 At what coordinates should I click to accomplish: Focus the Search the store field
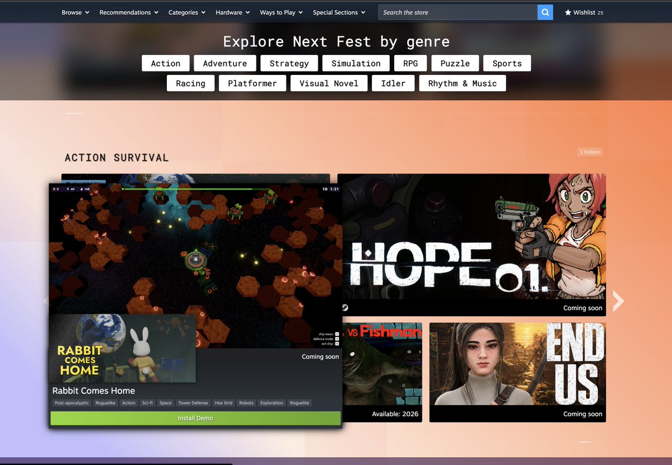coord(458,12)
